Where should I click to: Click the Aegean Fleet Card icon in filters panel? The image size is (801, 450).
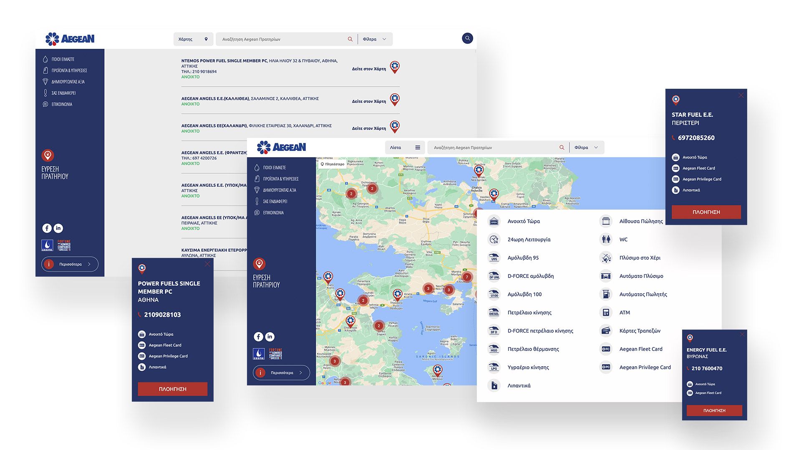click(x=606, y=349)
